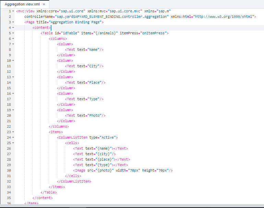The height and width of the screenshot is (208, 264).
Task: Click the xmlns="sap.m" attribute
Action: [x=157, y=11]
